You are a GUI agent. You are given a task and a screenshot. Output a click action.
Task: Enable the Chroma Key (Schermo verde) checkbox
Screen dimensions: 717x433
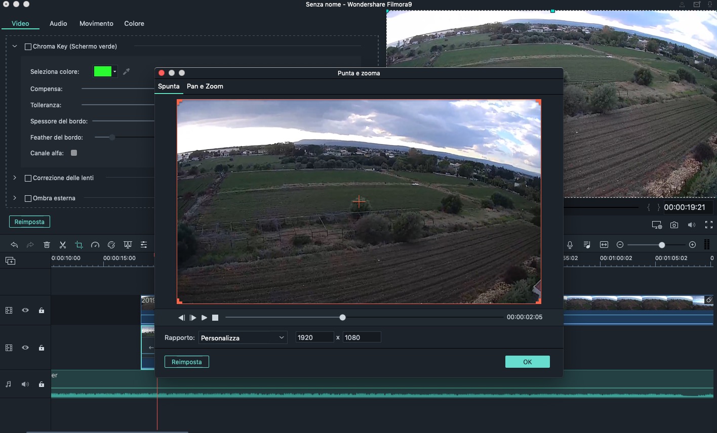(28, 47)
